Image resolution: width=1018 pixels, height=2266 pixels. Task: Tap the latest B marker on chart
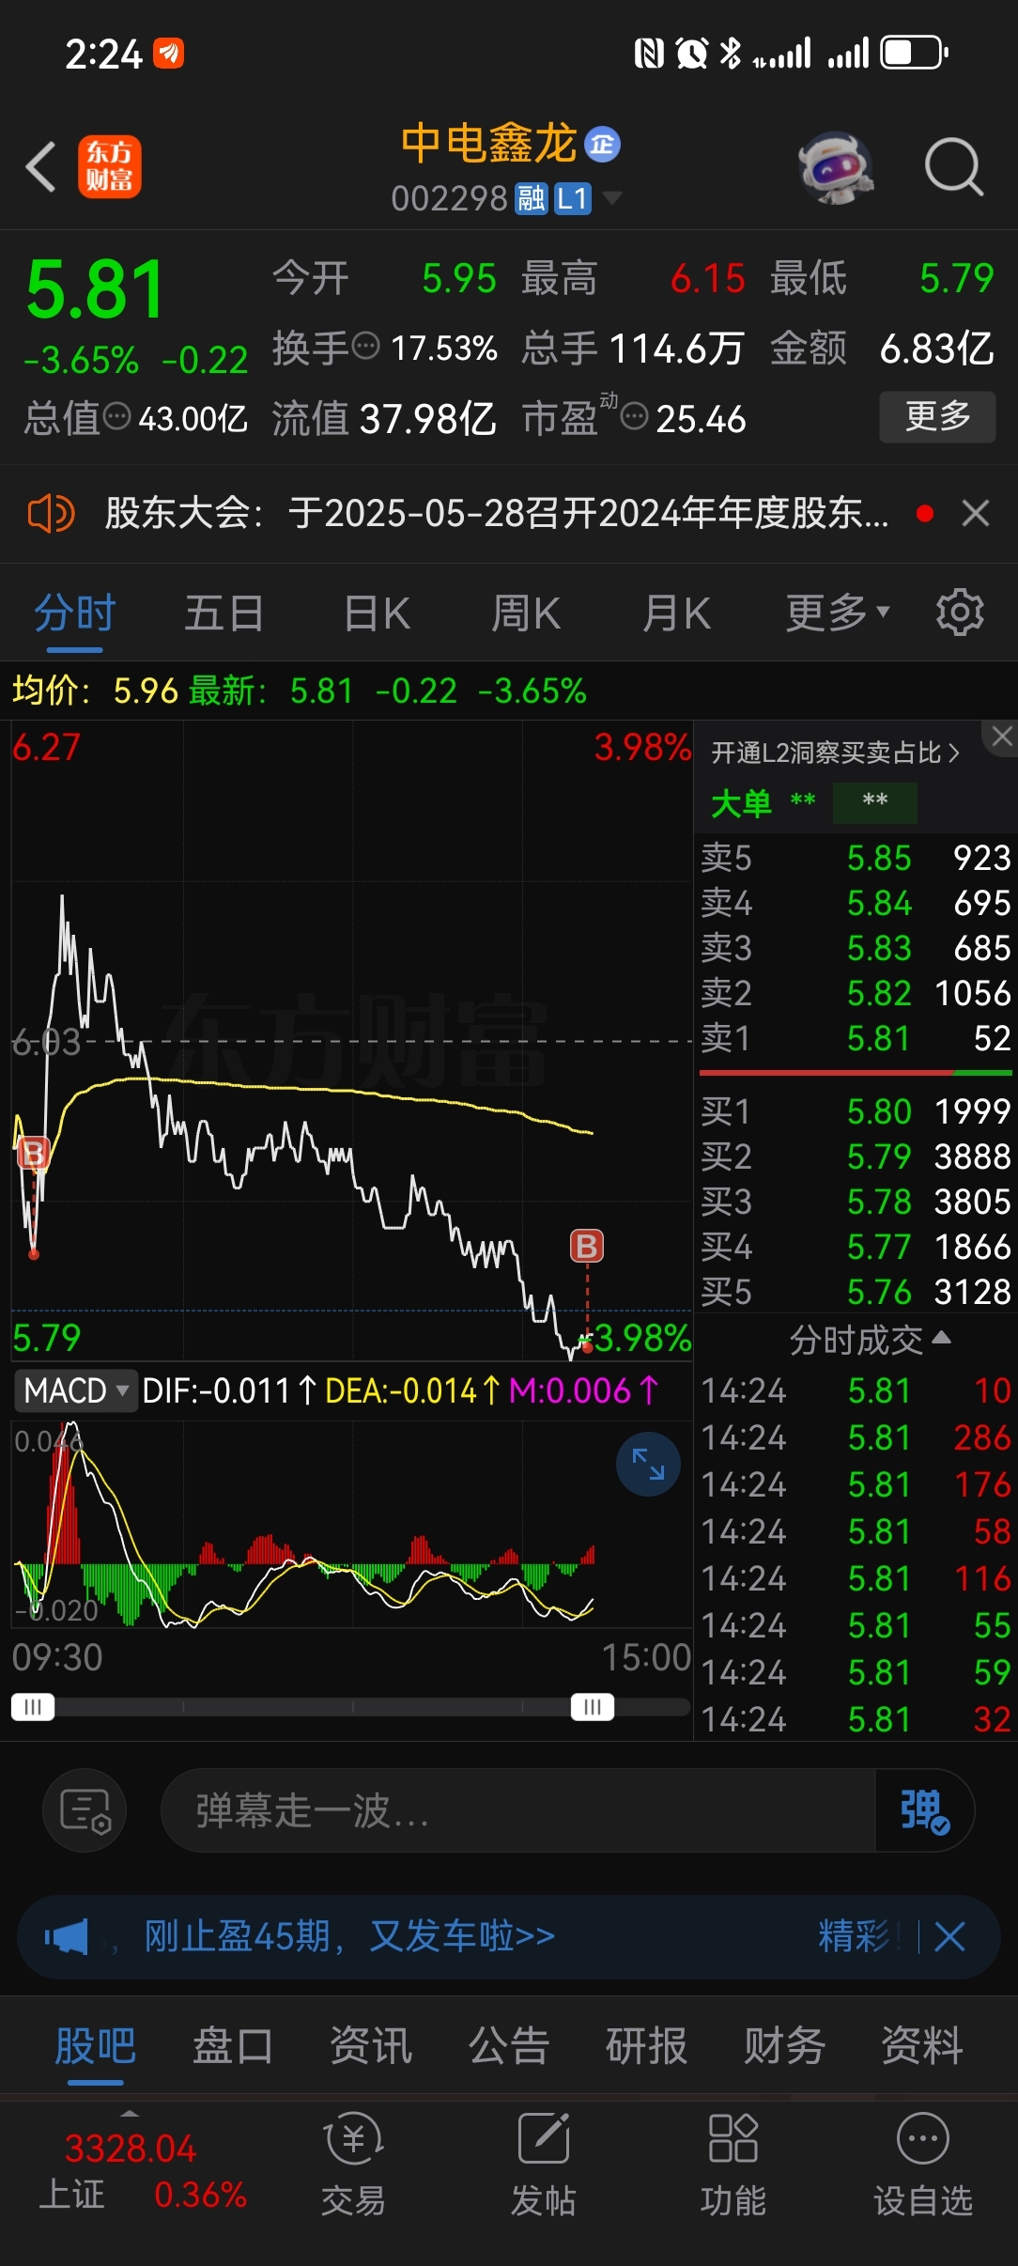(x=587, y=1247)
